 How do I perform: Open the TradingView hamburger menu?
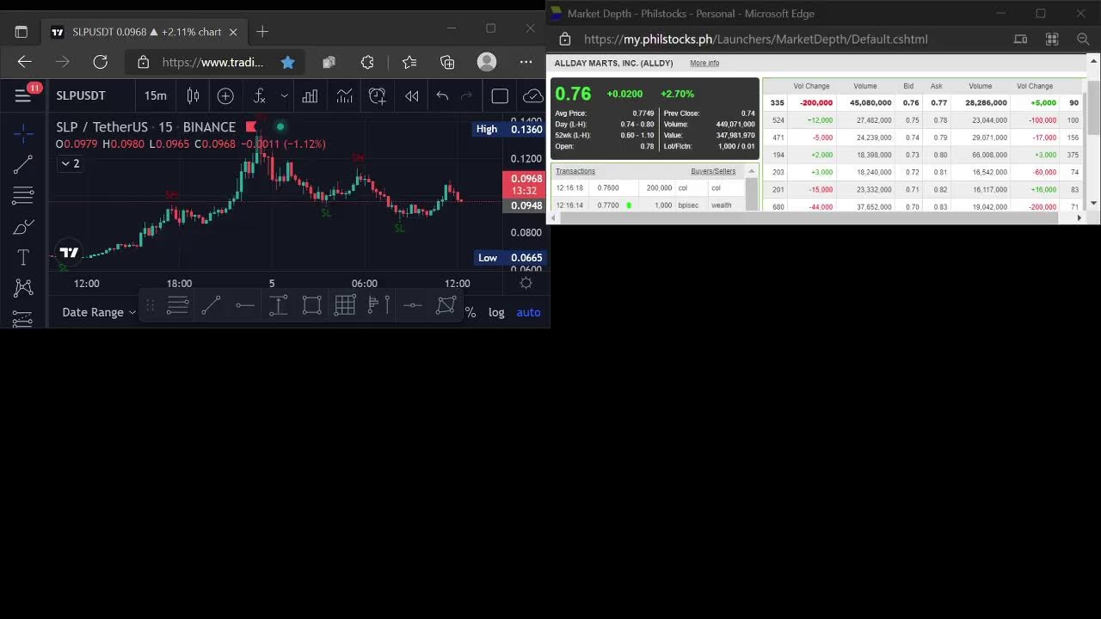coord(23,95)
